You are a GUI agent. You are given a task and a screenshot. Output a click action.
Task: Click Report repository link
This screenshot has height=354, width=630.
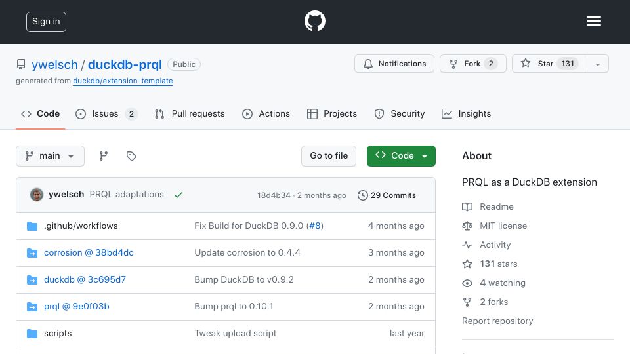coord(497,321)
